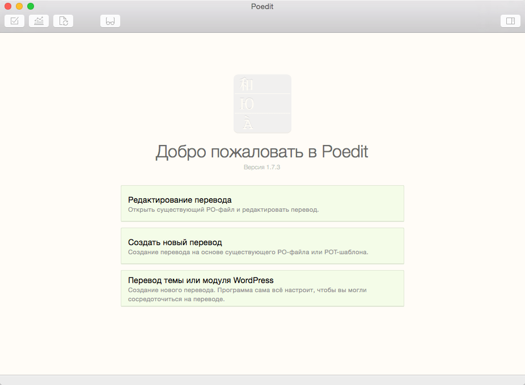The image size is (525, 385).
Task: Open Редактирование перевода option
Action: (x=262, y=203)
